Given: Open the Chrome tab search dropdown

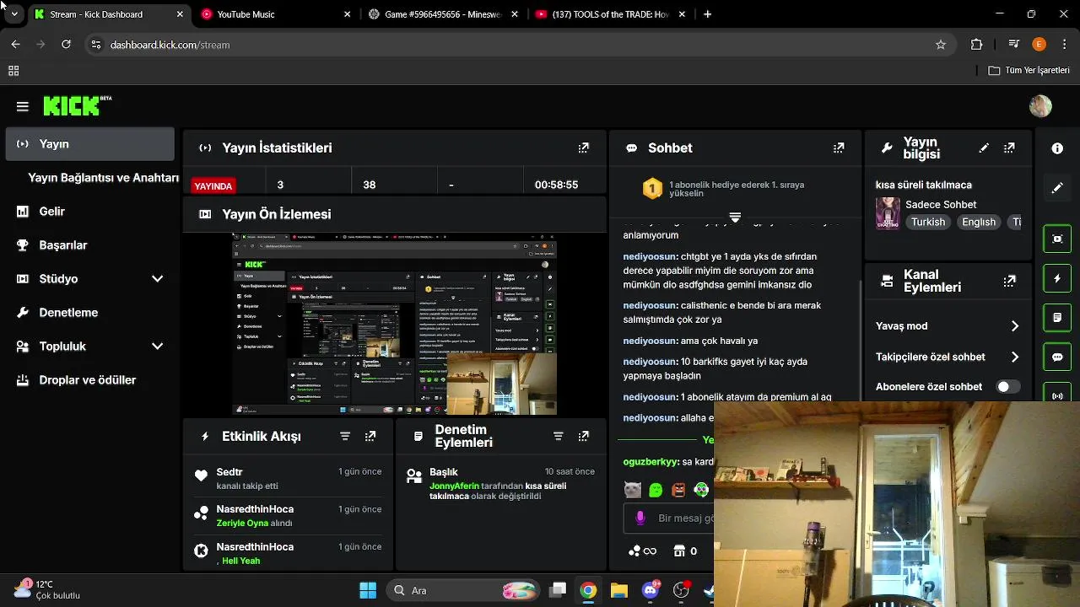Looking at the screenshot, I should 14,14.
